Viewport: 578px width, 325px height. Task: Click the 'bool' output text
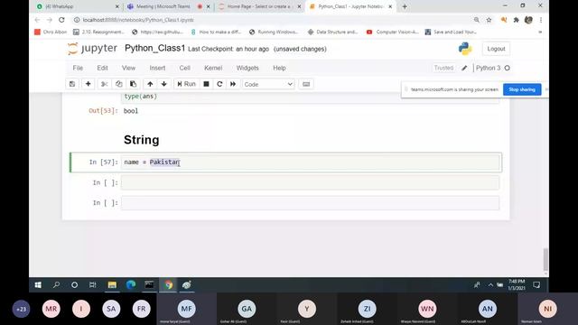click(131, 111)
